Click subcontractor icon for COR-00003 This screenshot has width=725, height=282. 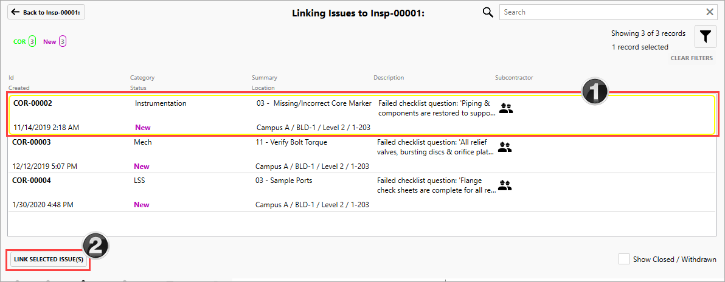tap(505, 147)
